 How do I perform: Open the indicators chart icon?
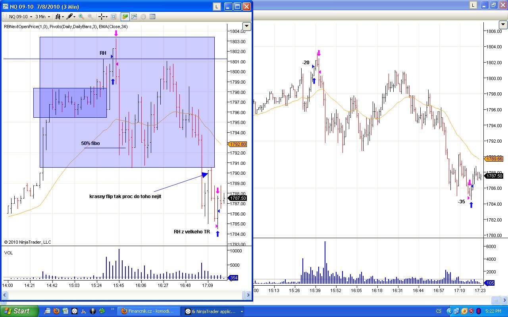[135, 17]
